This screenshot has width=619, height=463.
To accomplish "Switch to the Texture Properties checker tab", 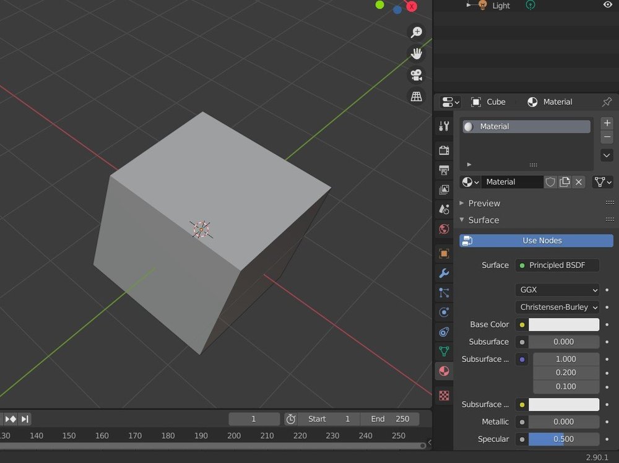I will point(443,394).
